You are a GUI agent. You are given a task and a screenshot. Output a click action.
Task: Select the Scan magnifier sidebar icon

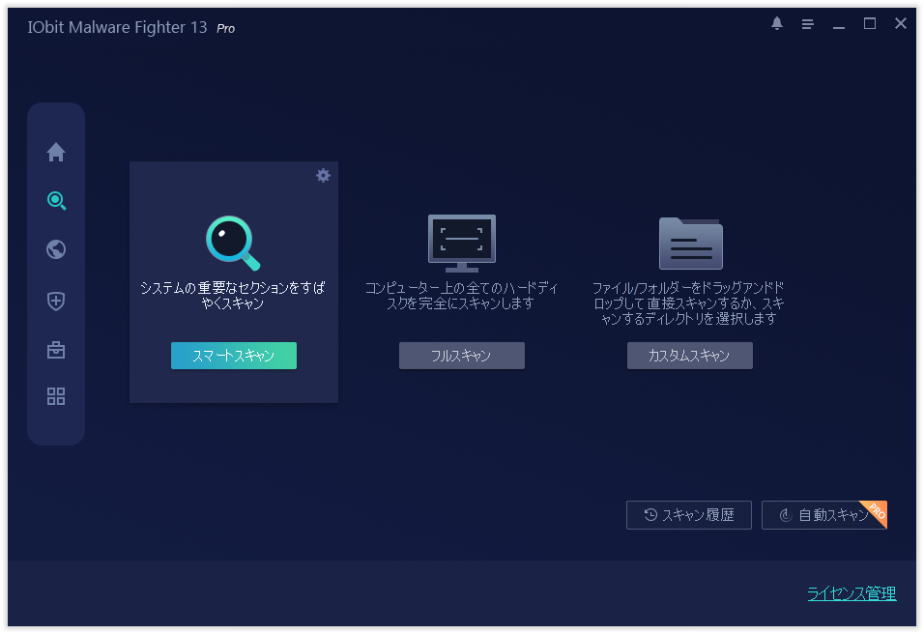[x=56, y=201]
